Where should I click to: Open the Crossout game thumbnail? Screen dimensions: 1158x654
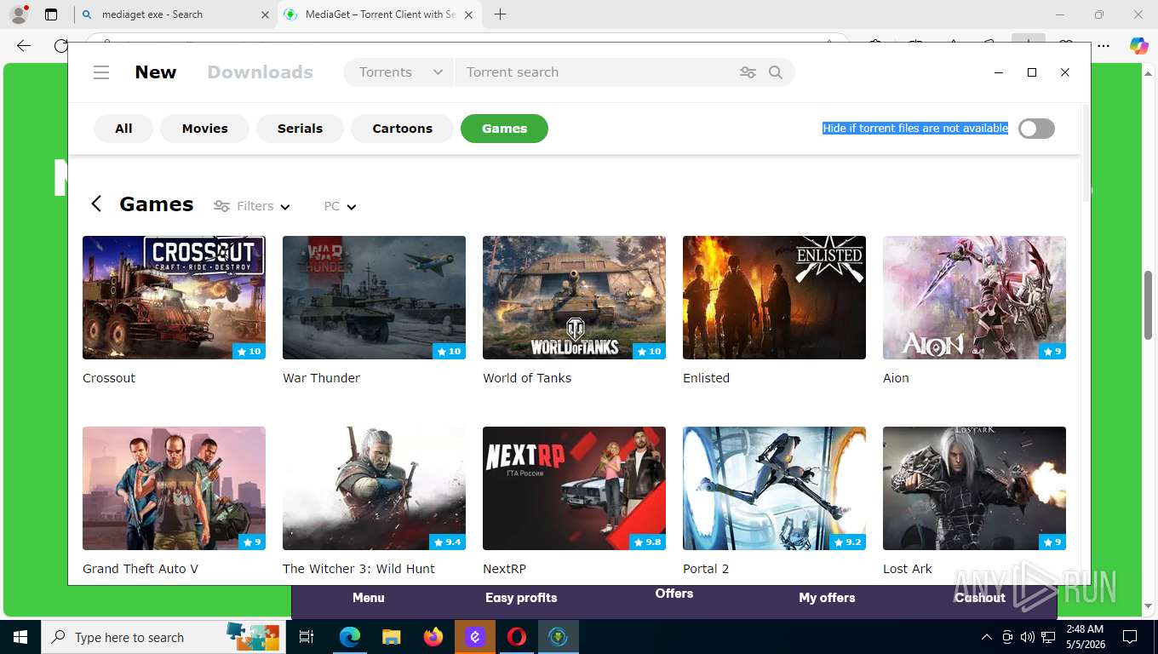click(174, 297)
